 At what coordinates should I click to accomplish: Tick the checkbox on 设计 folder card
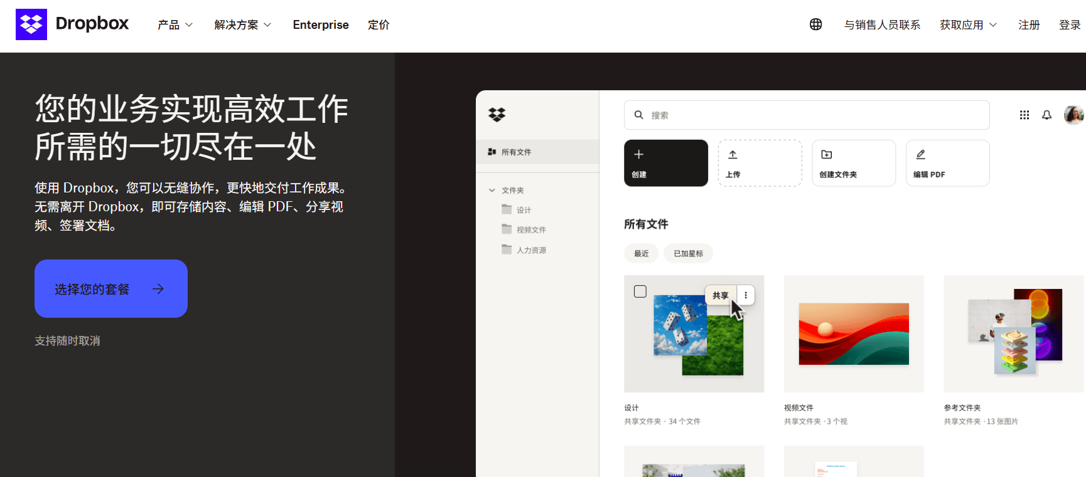click(640, 291)
